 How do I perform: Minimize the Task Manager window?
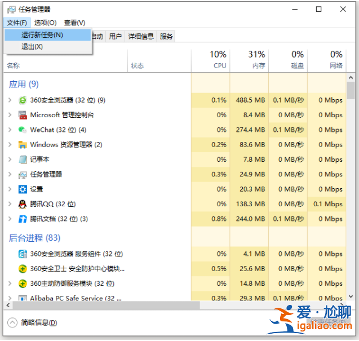point(295,9)
